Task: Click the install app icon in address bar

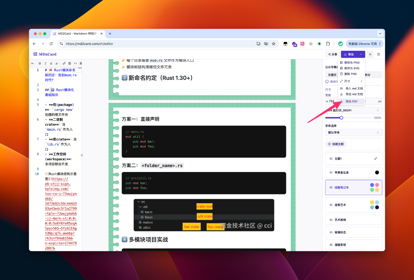Action: [x=258, y=44]
